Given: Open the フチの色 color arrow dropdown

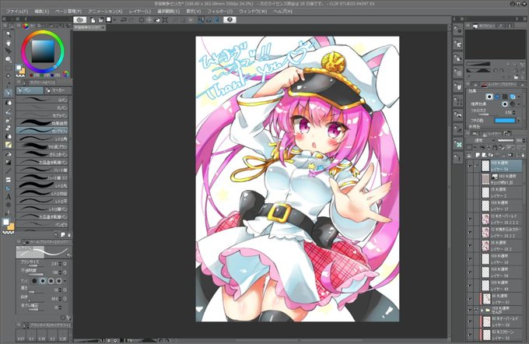Looking at the screenshot, I should (519, 120).
